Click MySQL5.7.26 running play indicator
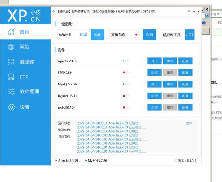 point(124,84)
